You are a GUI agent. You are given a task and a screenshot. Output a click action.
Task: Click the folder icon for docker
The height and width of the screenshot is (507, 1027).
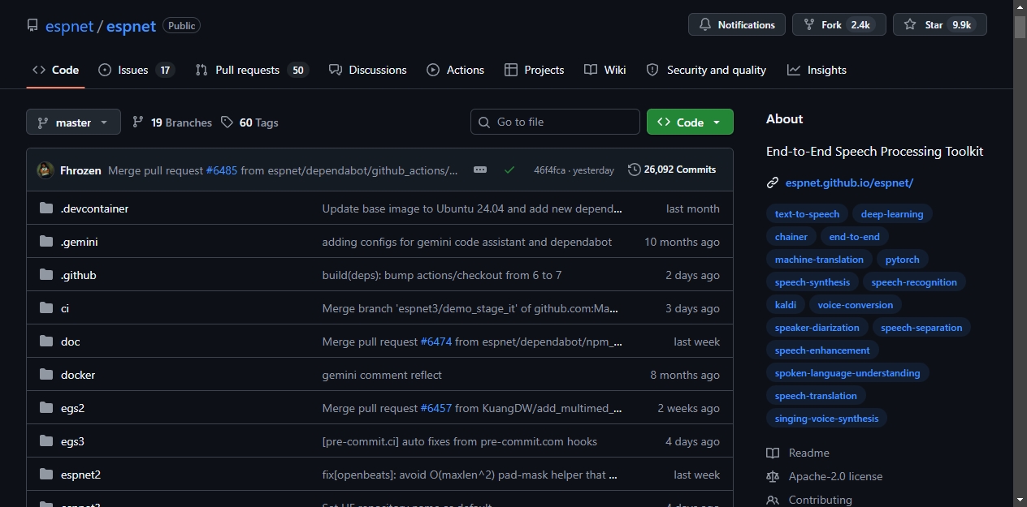tap(46, 375)
